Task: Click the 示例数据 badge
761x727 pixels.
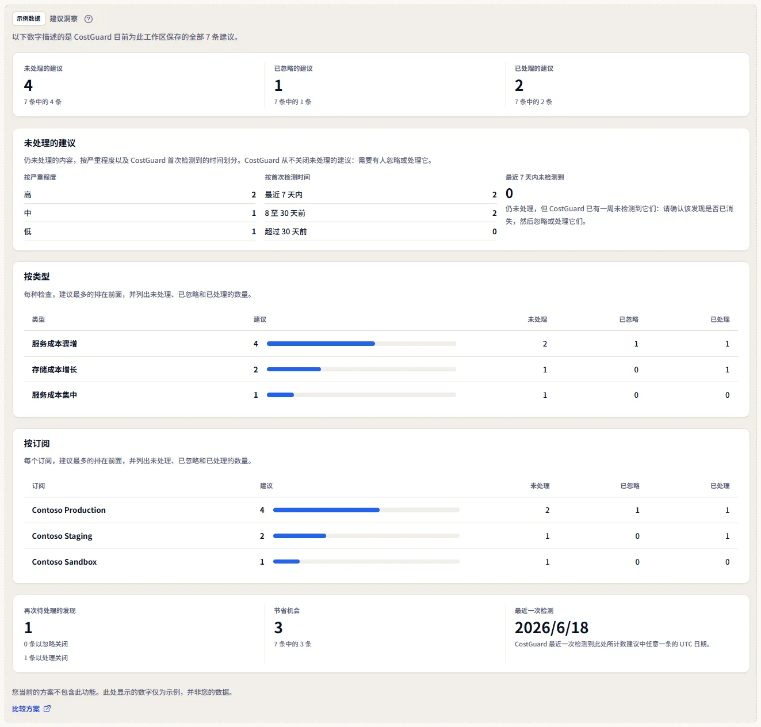Action: tap(29, 19)
